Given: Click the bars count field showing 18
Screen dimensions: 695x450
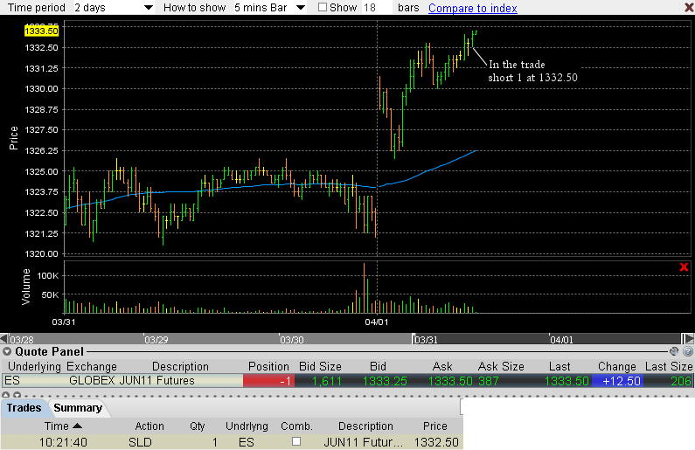Looking at the screenshot, I should point(377,8).
